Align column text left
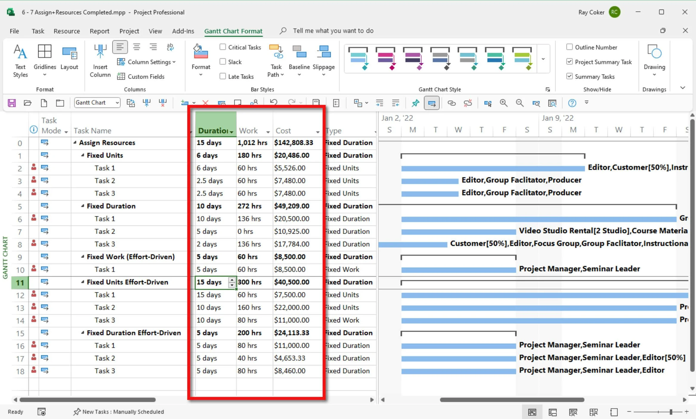 click(x=120, y=47)
